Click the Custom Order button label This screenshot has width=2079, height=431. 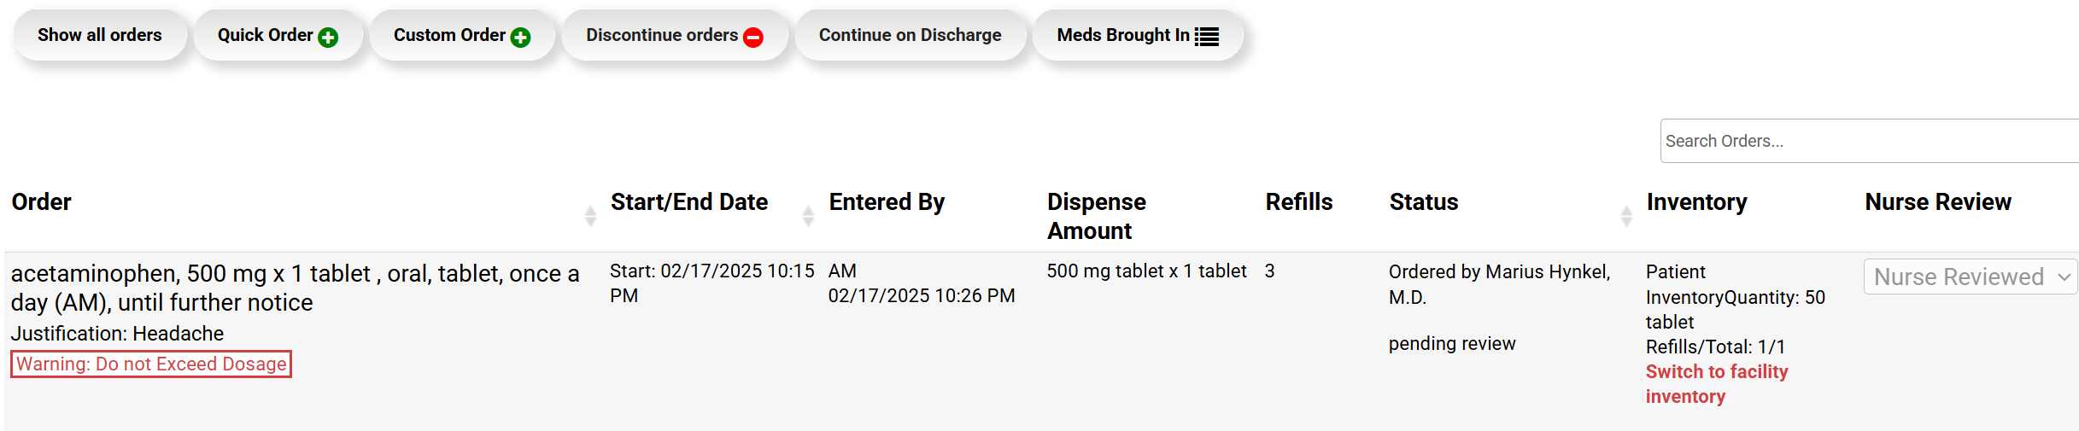449,35
